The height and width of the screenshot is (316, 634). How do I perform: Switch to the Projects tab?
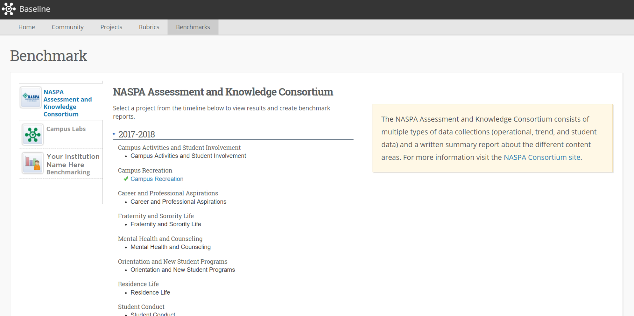[111, 27]
